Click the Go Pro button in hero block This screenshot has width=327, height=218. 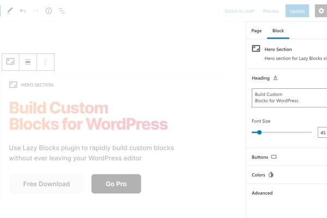[x=116, y=184]
